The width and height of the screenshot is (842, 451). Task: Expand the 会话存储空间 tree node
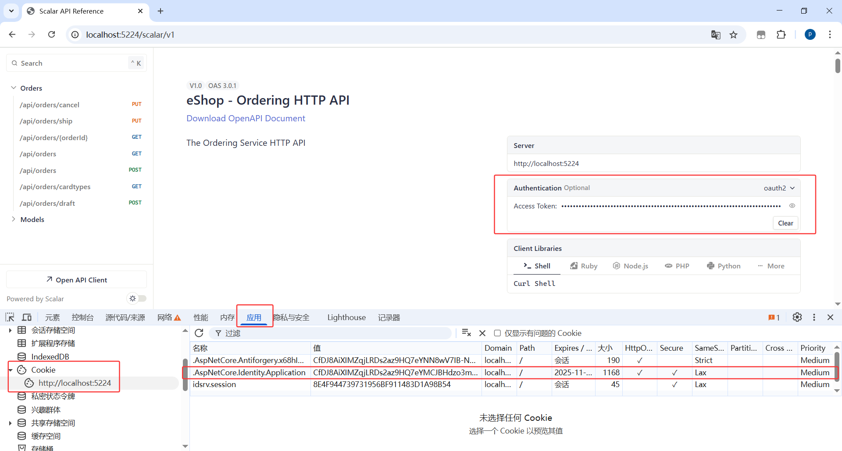point(10,330)
